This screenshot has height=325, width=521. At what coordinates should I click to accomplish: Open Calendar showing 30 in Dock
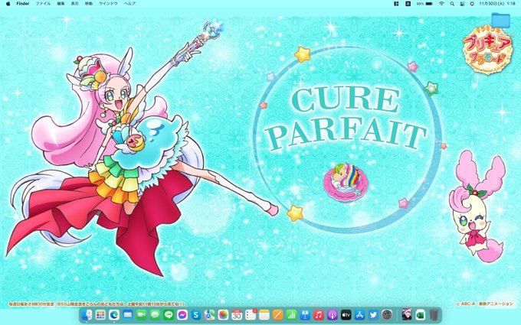tap(237, 315)
